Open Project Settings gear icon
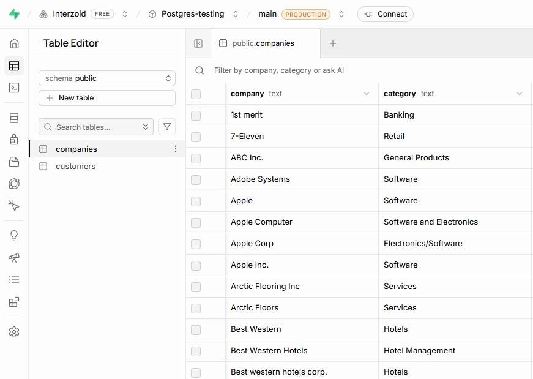This screenshot has width=533, height=379. [x=14, y=332]
